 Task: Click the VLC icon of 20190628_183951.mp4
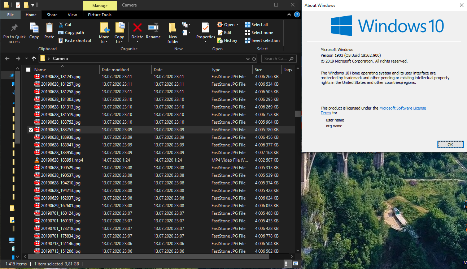click(x=36, y=160)
